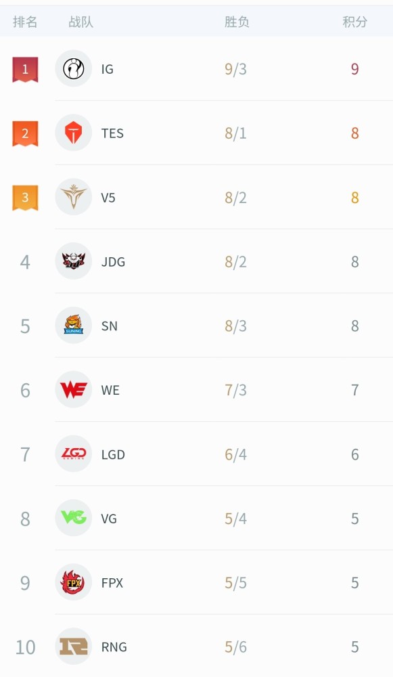The image size is (393, 677).
Task: Select the TES 8/1 win-loss record
Action: (x=235, y=133)
